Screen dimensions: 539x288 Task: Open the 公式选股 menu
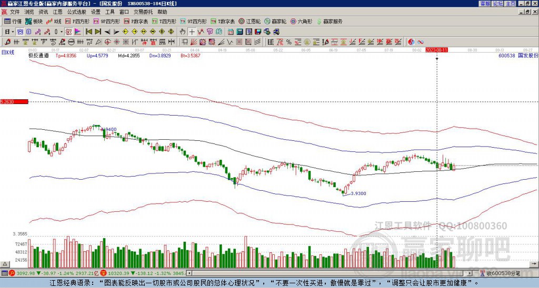[77, 12]
